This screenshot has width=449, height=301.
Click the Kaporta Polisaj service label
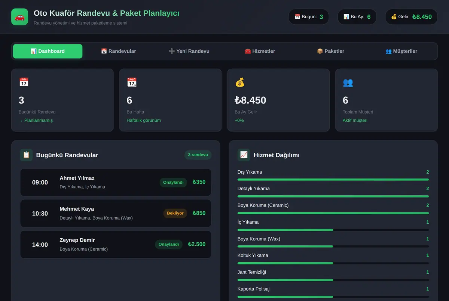point(254,289)
